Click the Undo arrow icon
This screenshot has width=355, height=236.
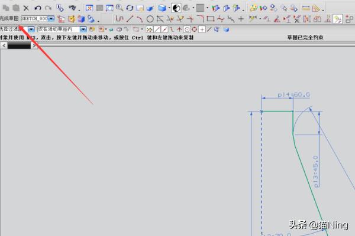(37, 8)
